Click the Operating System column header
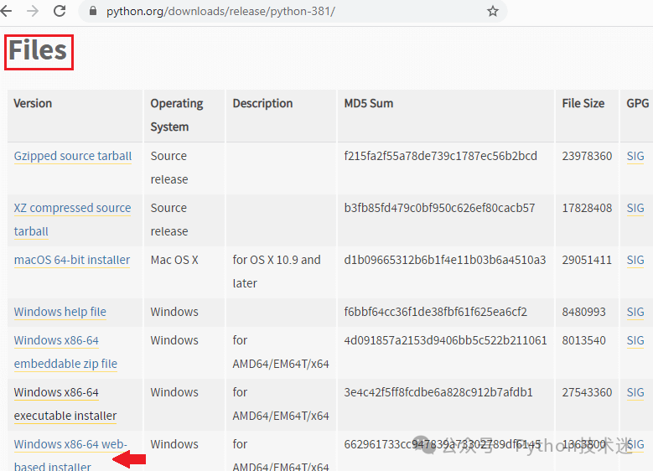The image size is (653, 471). (177, 115)
